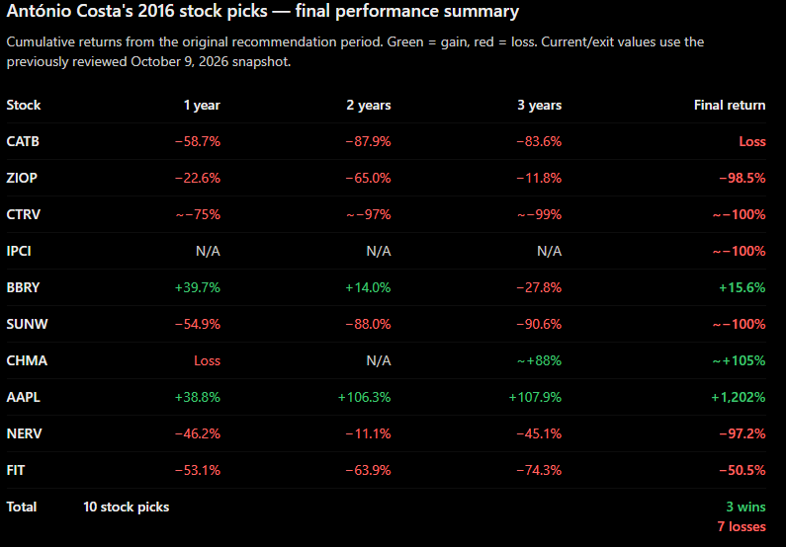Select the 10 stock picks text

click(x=127, y=507)
